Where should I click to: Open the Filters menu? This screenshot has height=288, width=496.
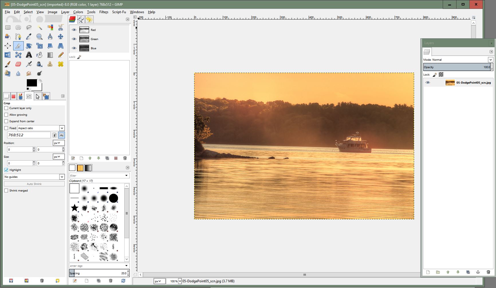coord(104,12)
